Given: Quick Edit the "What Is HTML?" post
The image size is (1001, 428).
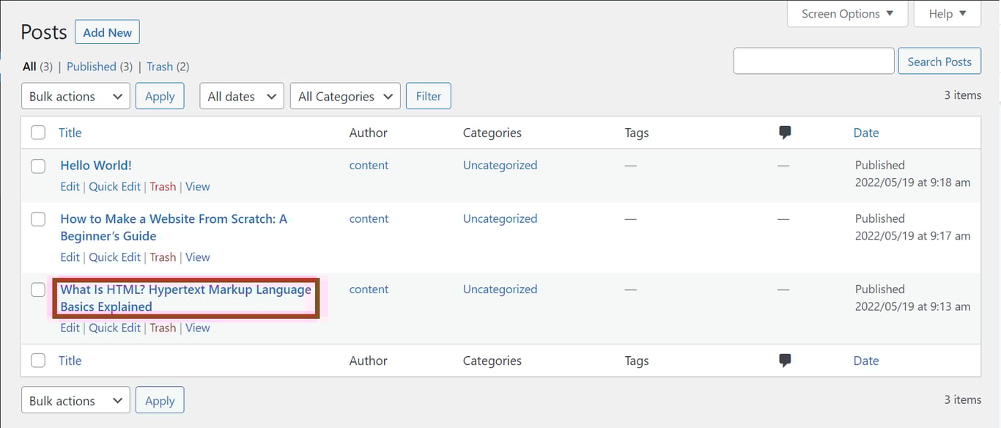Looking at the screenshot, I should click(114, 328).
